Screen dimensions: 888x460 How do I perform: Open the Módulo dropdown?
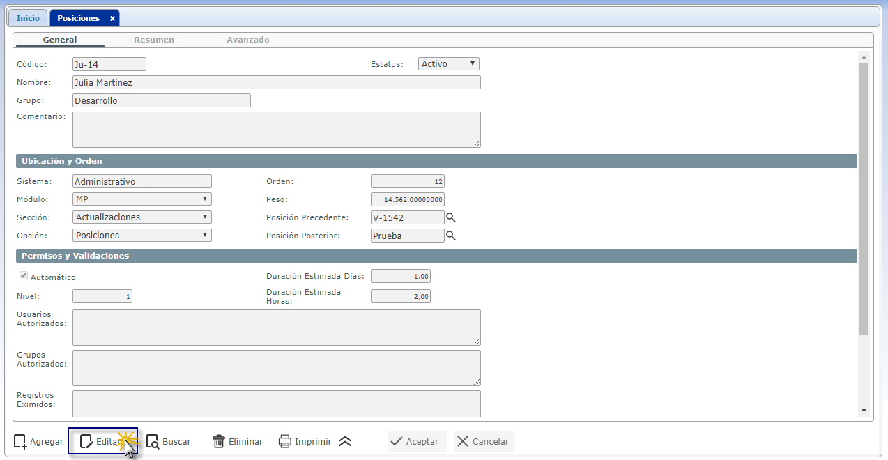[142, 199]
